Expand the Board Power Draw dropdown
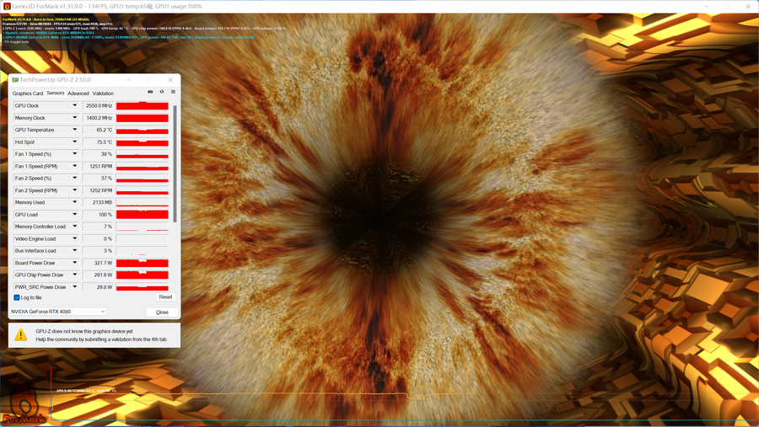This screenshot has height=427, width=759. 75,263
